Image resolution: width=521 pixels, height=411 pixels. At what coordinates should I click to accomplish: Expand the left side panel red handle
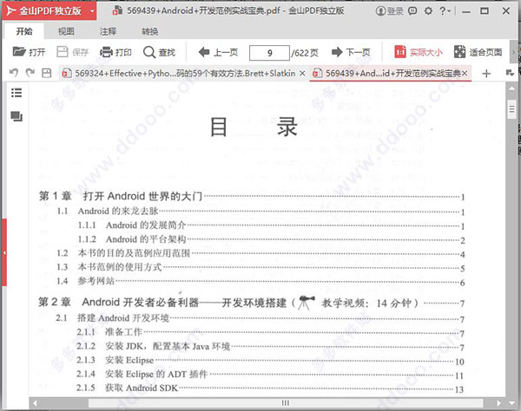tap(4, 252)
